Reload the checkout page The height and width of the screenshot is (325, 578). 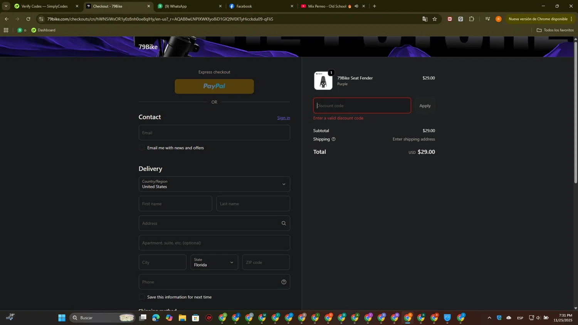coord(28,19)
